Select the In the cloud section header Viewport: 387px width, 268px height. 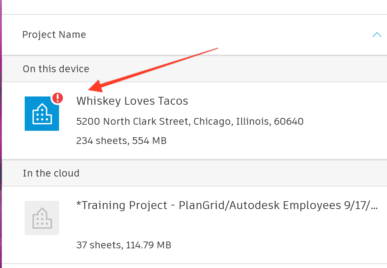point(51,173)
